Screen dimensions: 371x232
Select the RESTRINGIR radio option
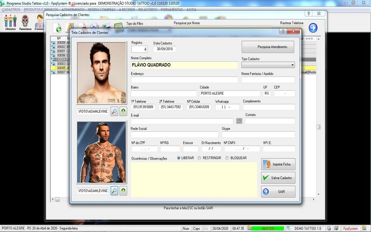coord(199,158)
